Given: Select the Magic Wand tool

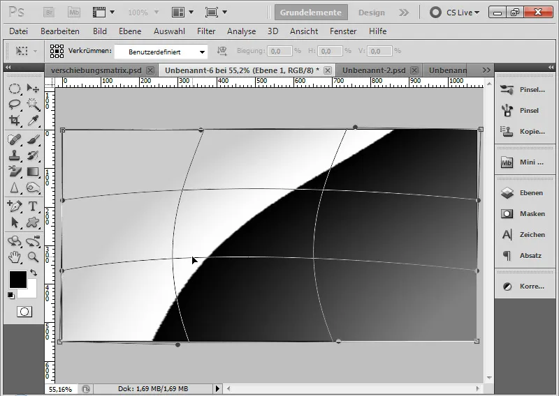Looking at the screenshot, I should pos(33,105).
